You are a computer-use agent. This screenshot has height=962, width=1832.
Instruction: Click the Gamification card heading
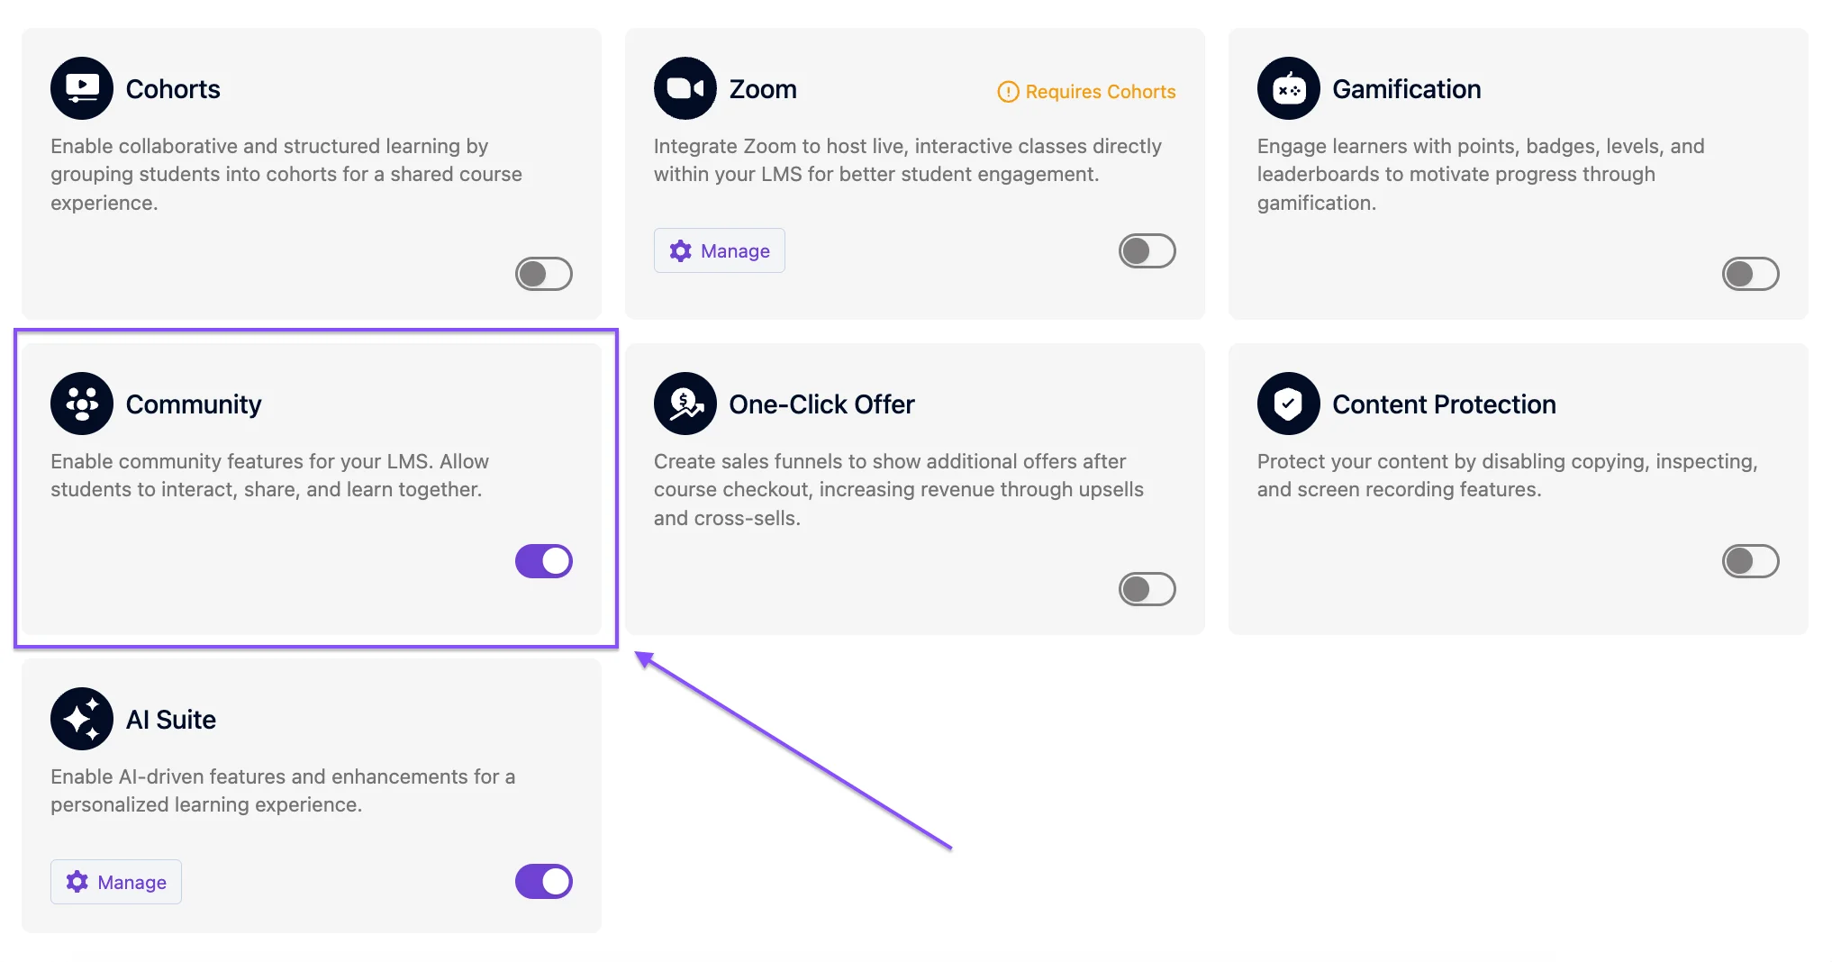[1406, 89]
